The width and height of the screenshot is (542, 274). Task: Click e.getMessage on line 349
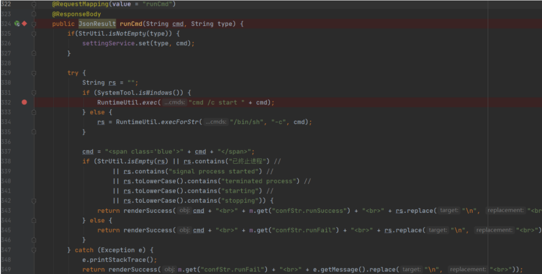click(335, 269)
